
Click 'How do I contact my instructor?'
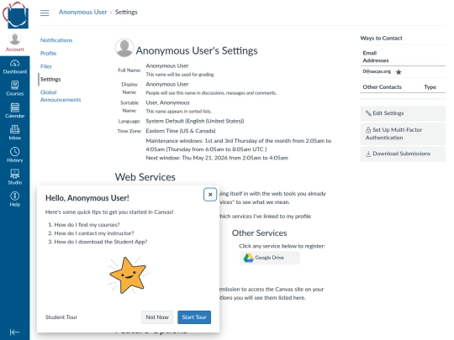point(94,233)
